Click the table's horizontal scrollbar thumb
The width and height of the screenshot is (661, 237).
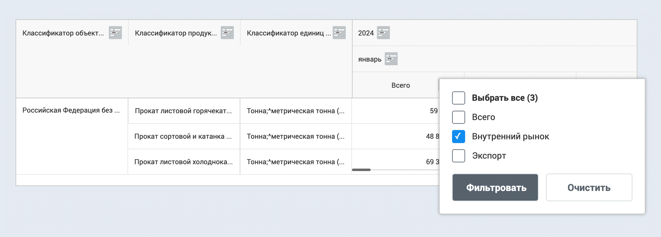[x=361, y=170]
